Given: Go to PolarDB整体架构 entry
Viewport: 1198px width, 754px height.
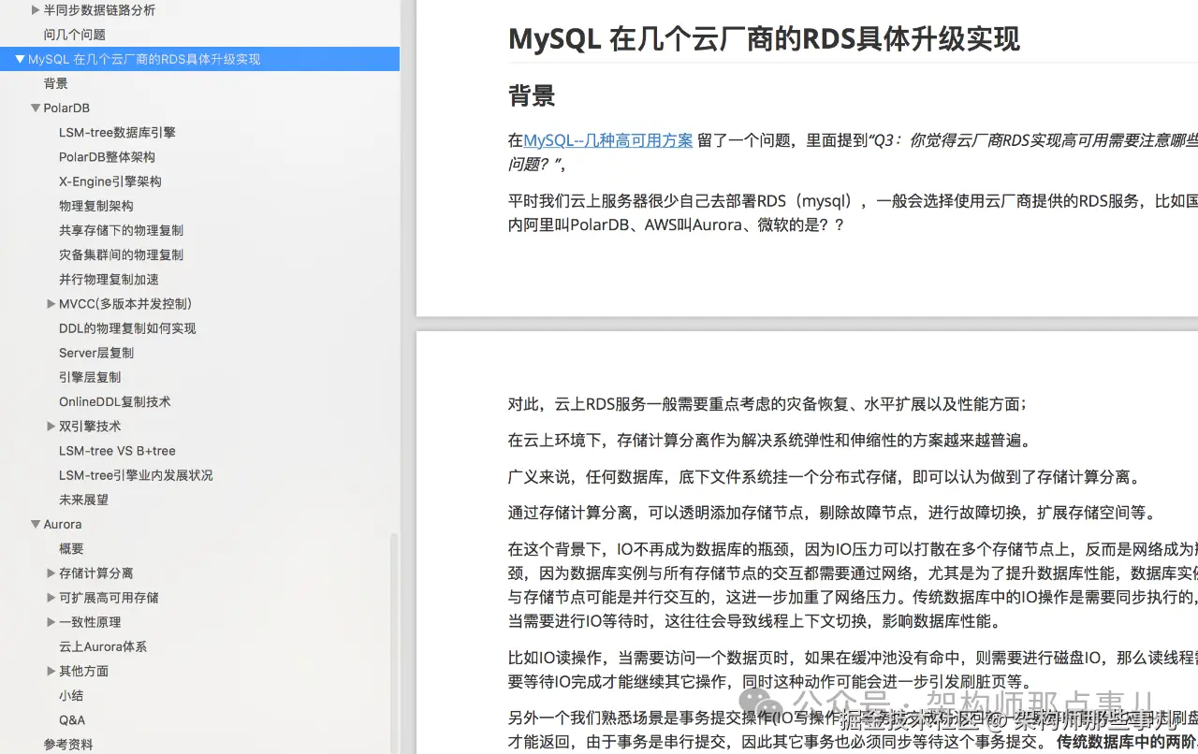Looking at the screenshot, I should point(107,156).
